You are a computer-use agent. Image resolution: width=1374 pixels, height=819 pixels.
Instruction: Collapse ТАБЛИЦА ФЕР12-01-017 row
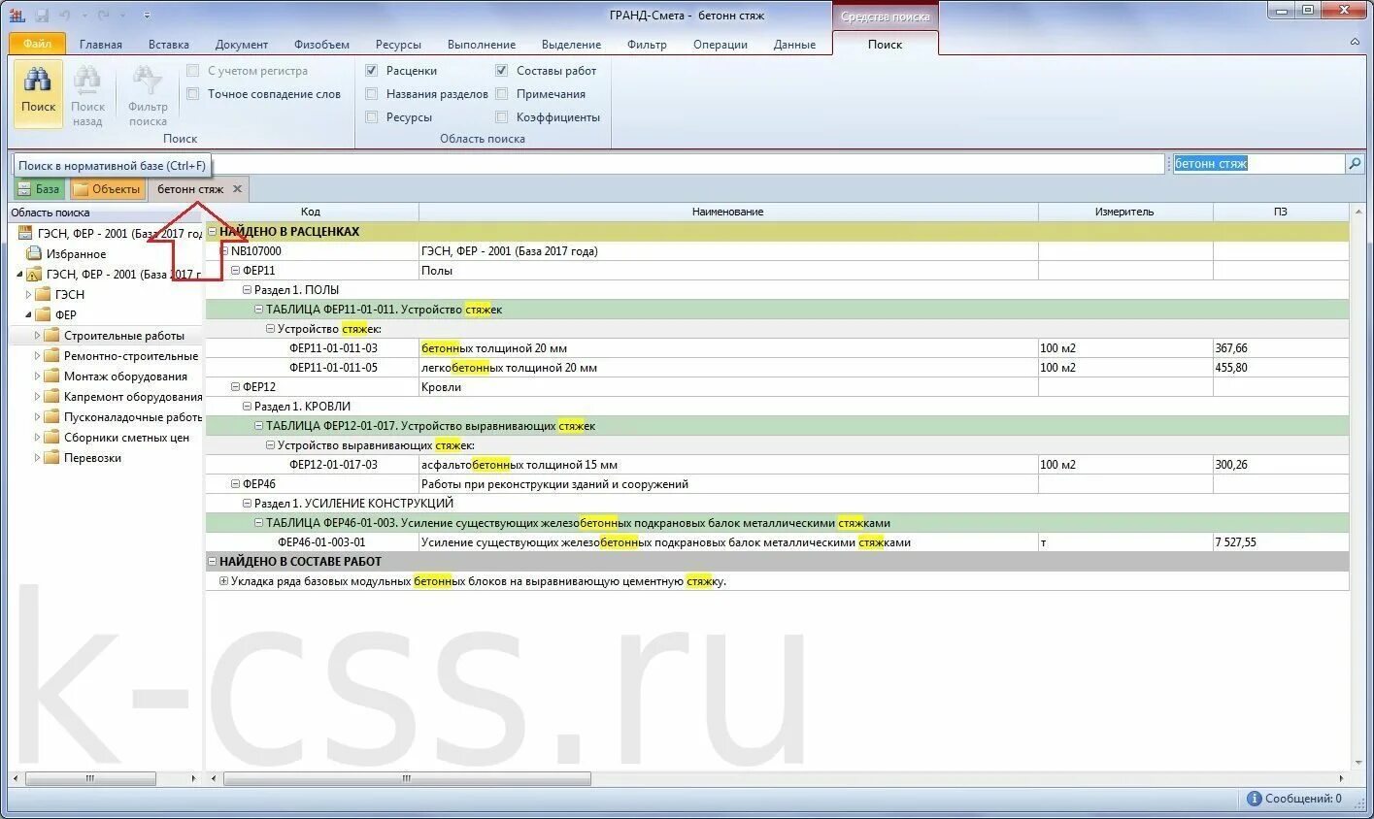click(x=259, y=426)
